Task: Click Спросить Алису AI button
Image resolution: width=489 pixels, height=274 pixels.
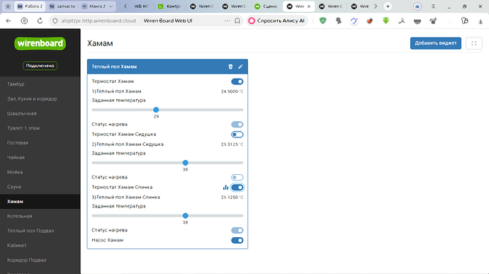Action: point(276,21)
